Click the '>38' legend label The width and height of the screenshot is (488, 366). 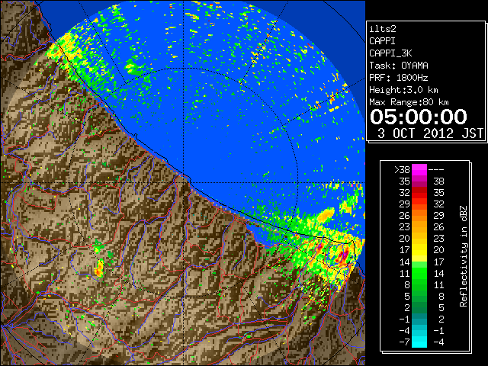pyautogui.click(x=402, y=170)
